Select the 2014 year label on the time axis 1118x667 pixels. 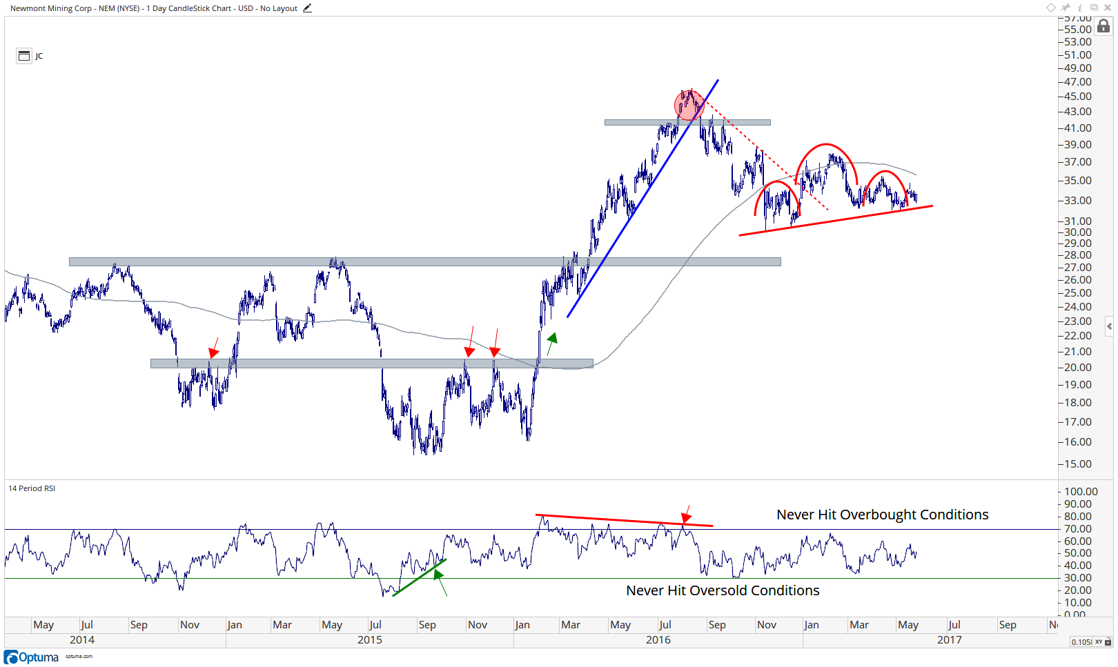point(82,640)
